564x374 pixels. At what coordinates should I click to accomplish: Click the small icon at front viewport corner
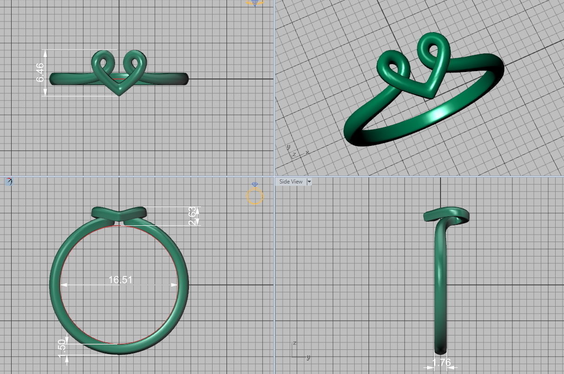pyautogui.click(x=9, y=181)
